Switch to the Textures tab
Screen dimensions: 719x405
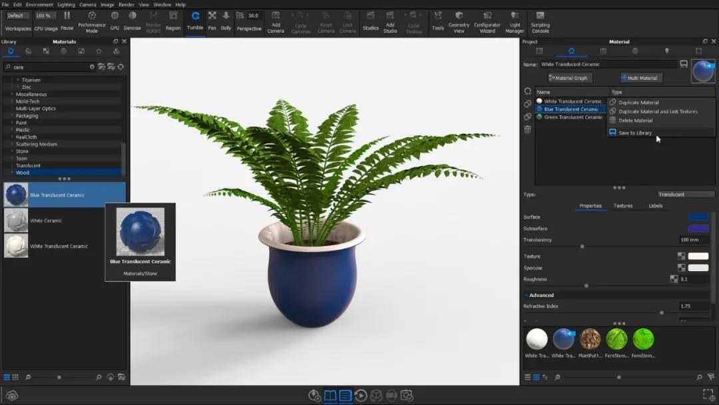(x=623, y=206)
